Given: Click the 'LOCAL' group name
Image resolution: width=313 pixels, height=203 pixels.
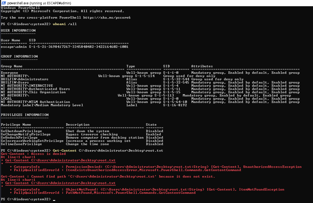Looking at the screenshot, I should tap(6, 99).
